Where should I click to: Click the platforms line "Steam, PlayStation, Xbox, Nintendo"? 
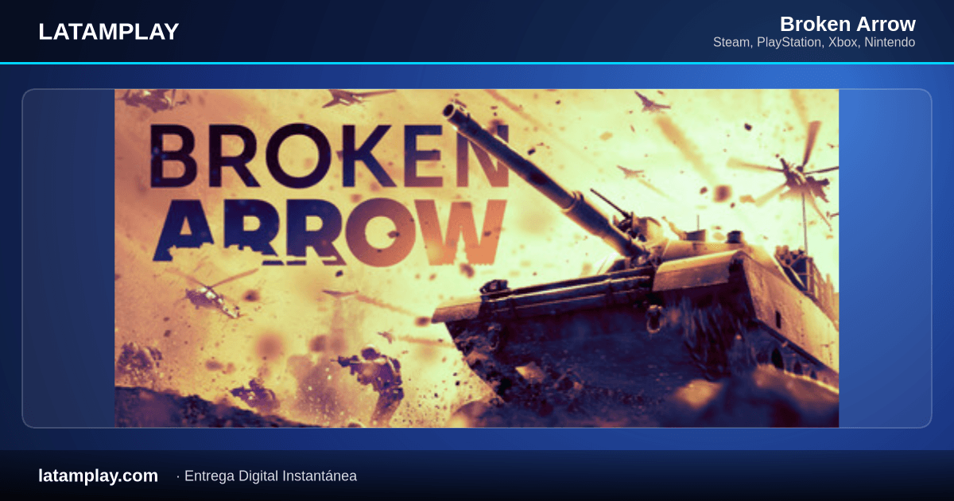coord(814,42)
